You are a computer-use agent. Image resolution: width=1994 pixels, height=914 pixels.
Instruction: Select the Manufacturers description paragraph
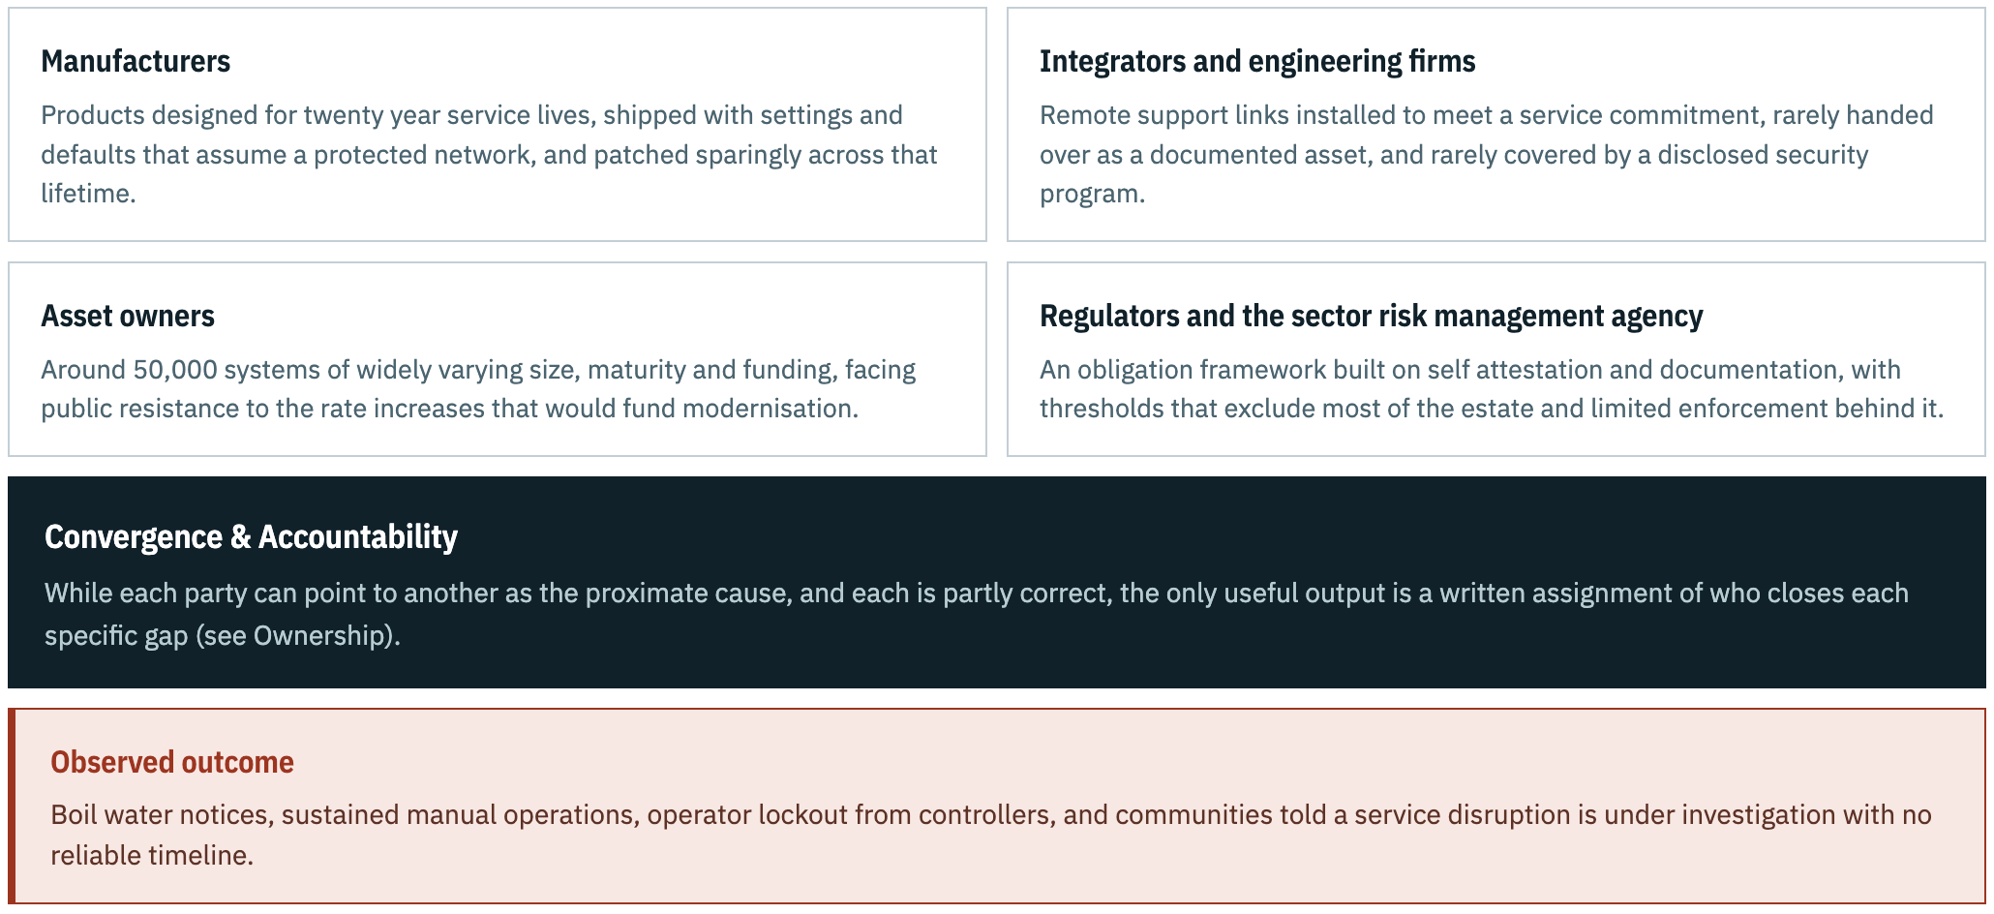[489, 154]
